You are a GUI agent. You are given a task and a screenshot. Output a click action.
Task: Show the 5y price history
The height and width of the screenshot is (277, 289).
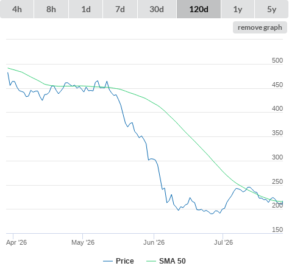coord(272,9)
